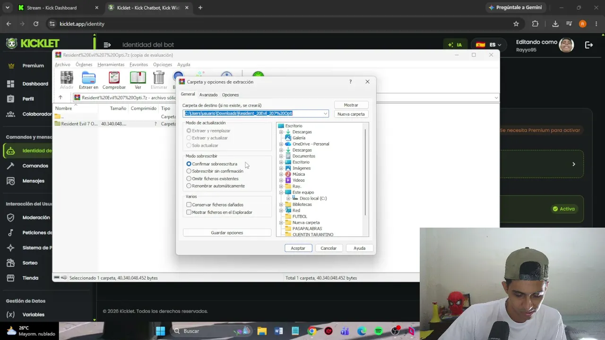Expand the OneDrive - Personal tree node

click(x=281, y=144)
